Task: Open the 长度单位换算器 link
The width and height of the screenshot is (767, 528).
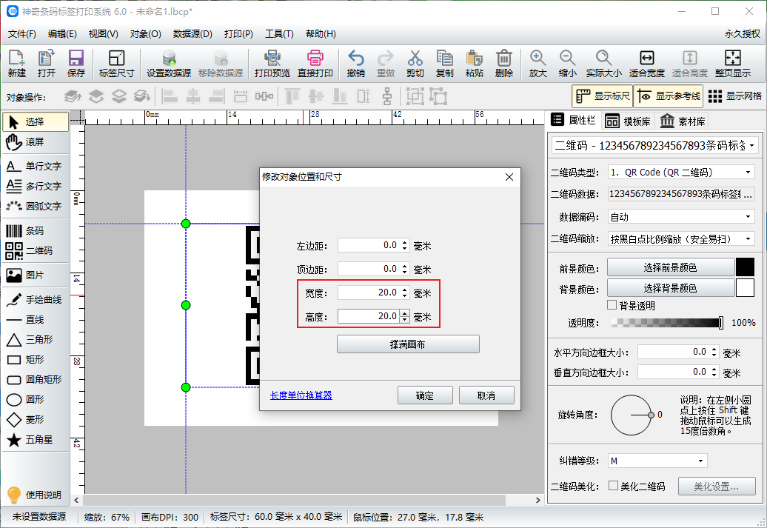Action: 301,395
